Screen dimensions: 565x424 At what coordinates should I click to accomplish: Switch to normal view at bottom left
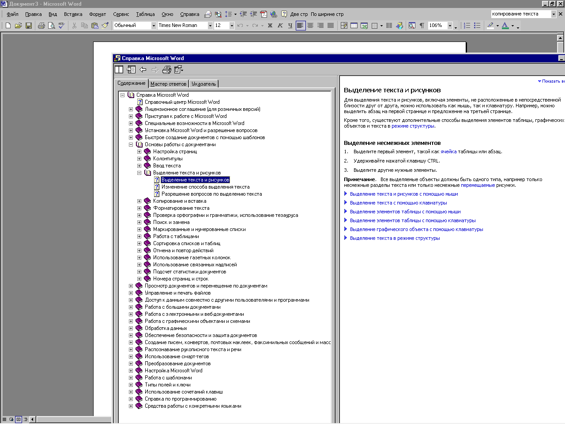[4, 419]
